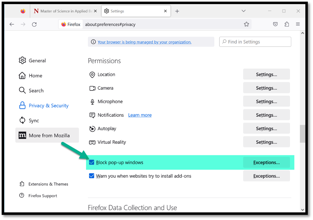Image resolution: width=313 pixels, height=220 pixels.
Task: Uncheck Block pop-up windows
Action: point(92,163)
